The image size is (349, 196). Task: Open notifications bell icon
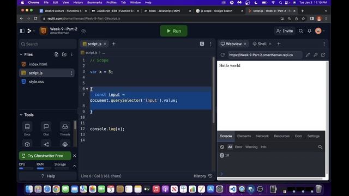point(309,31)
